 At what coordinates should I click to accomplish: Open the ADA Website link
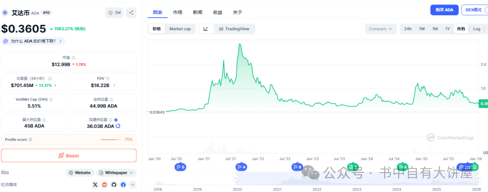point(80,173)
